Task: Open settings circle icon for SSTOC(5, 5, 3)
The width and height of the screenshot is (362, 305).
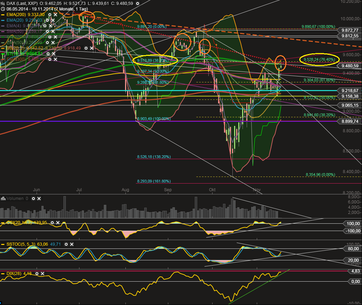Action: [66, 244]
